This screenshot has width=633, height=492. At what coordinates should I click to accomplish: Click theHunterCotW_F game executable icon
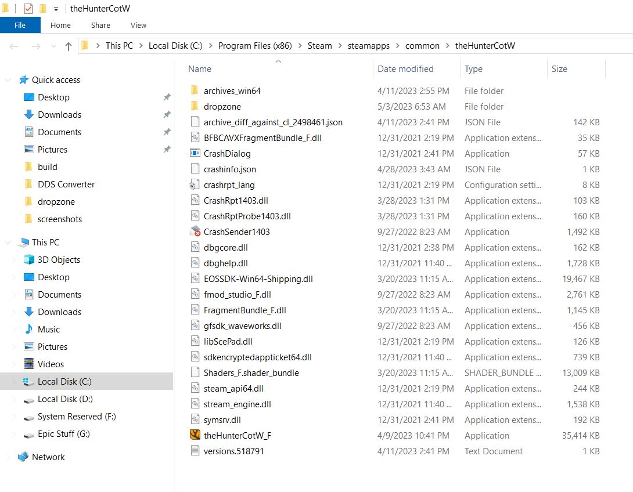(195, 435)
